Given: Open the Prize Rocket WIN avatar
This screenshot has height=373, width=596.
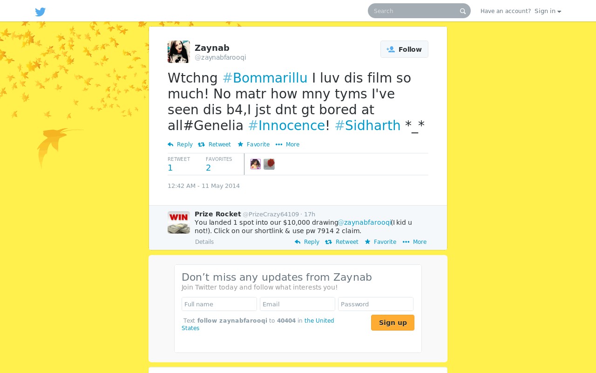Looking at the screenshot, I should click(179, 222).
